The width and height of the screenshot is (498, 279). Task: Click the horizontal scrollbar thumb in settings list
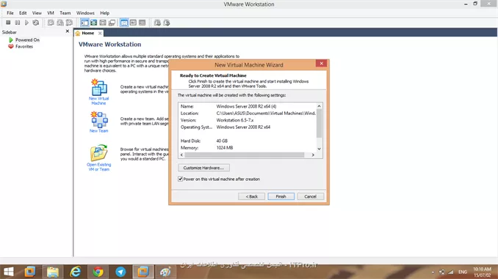pos(245,155)
